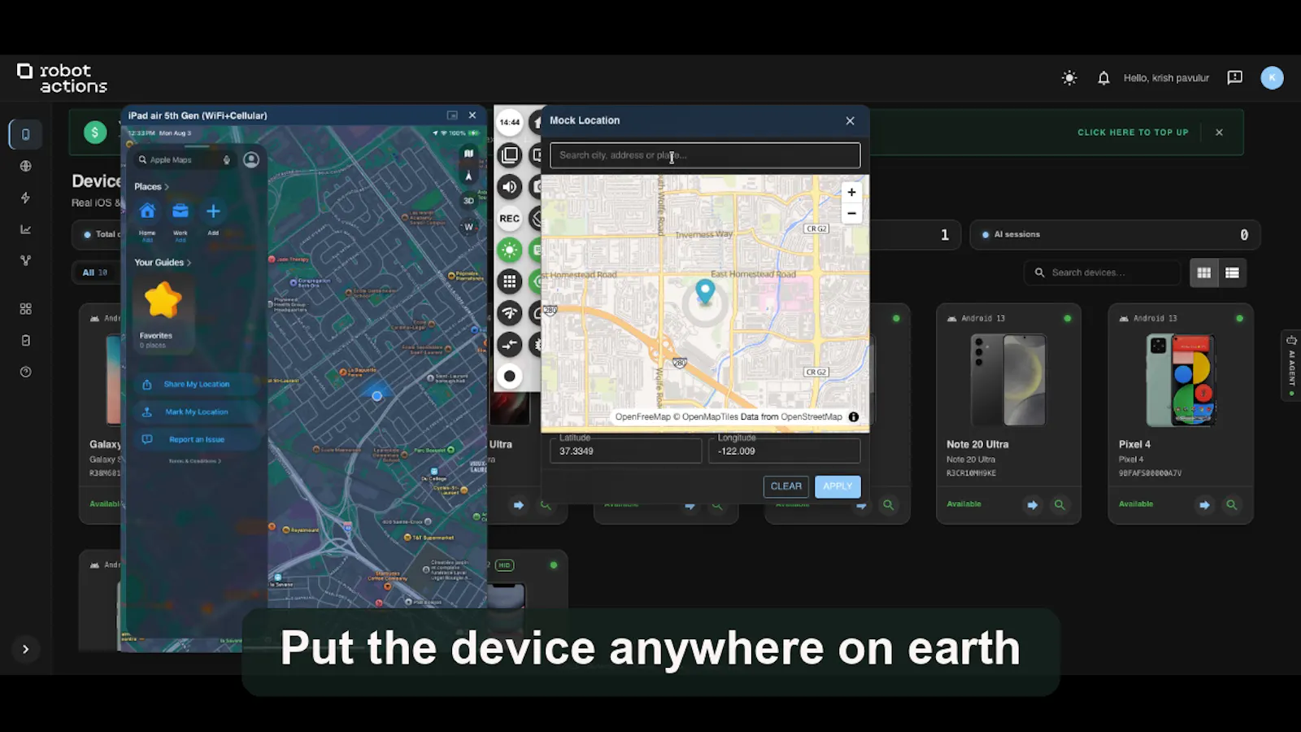The image size is (1301, 732).
Task: Select the Pixel 4 phone thumbnail
Action: coord(1180,380)
